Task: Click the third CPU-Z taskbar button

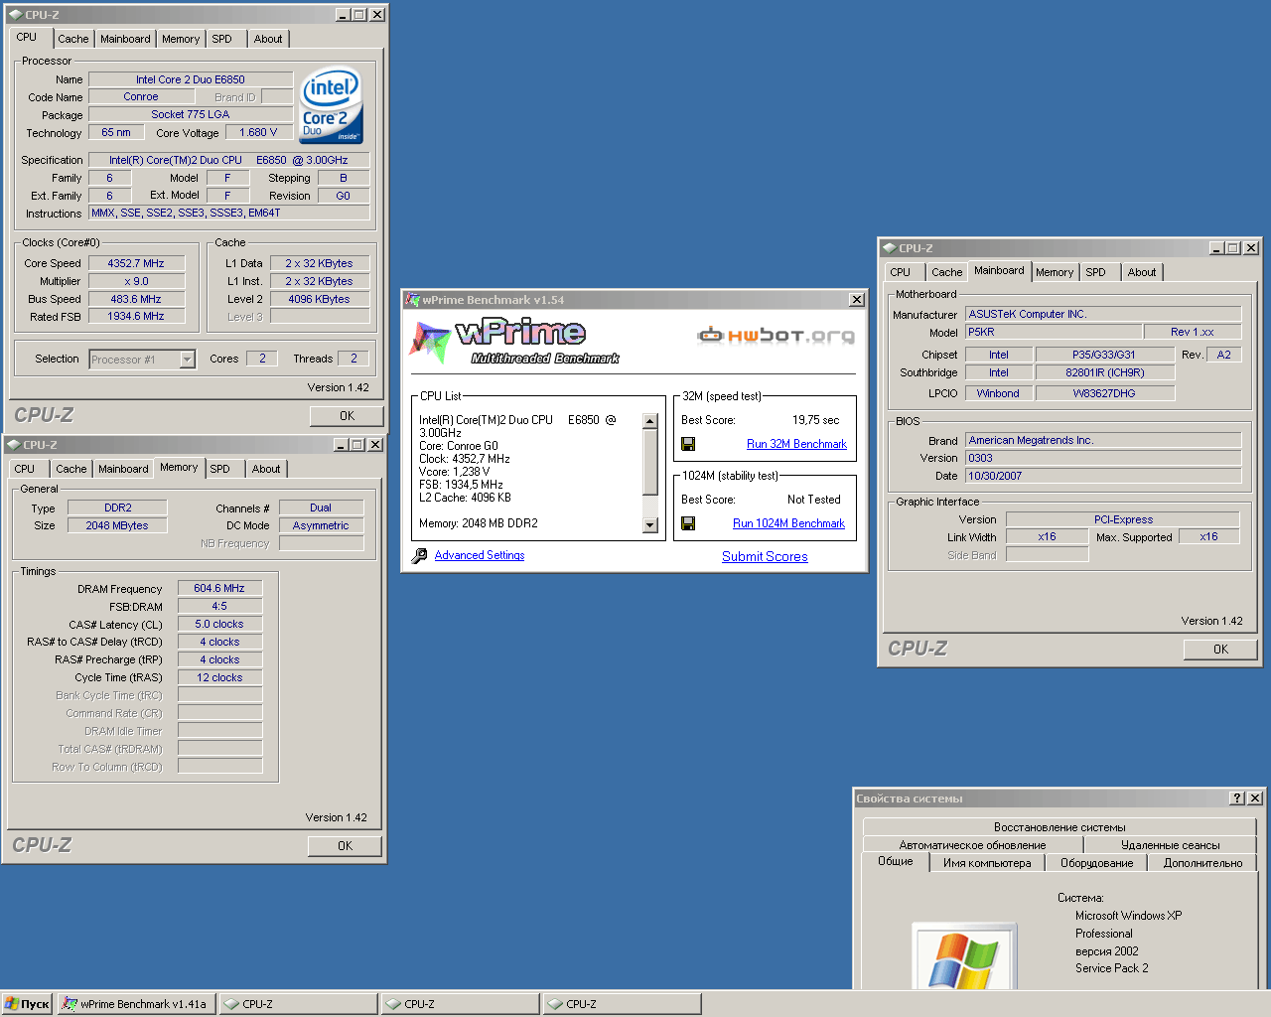Action: [x=623, y=1004]
